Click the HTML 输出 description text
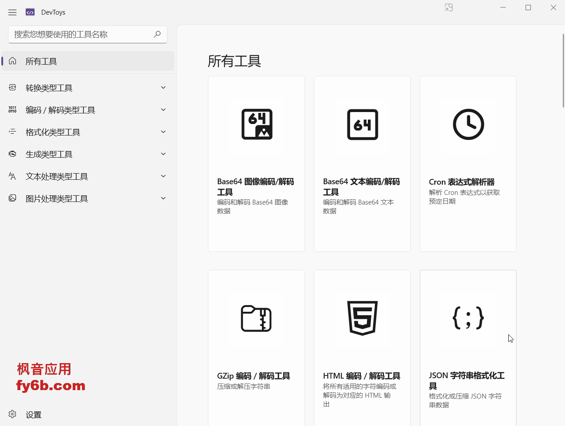Screen dimensions: 565x426 click(360, 395)
